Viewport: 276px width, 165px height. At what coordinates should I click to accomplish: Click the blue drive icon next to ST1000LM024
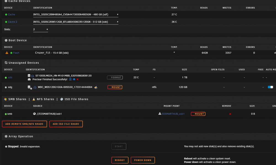coord(33,76)
